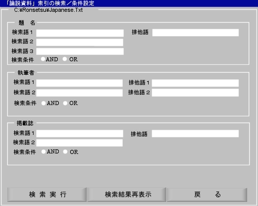Focus the 執筆者 検索語2 text box
The height and width of the screenshot is (206, 258).
tap(79, 93)
